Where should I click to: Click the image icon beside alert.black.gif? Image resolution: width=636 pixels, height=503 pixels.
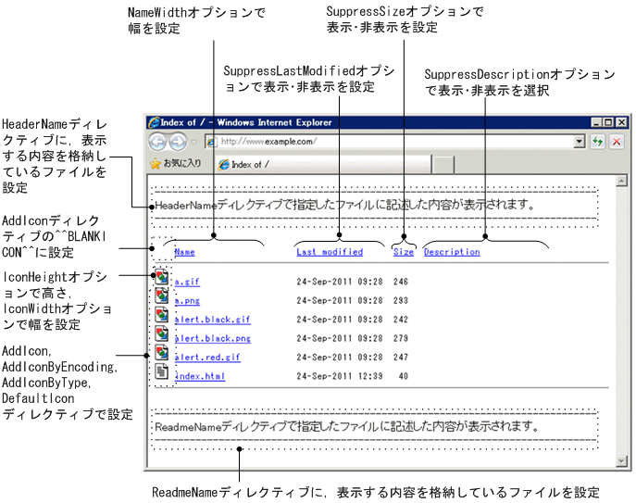162,315
